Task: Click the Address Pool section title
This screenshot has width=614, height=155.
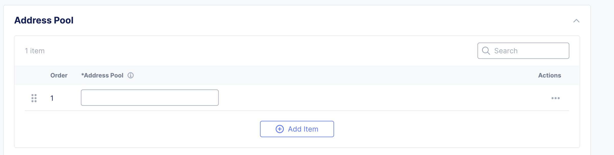Action: (x=44, y=20)
